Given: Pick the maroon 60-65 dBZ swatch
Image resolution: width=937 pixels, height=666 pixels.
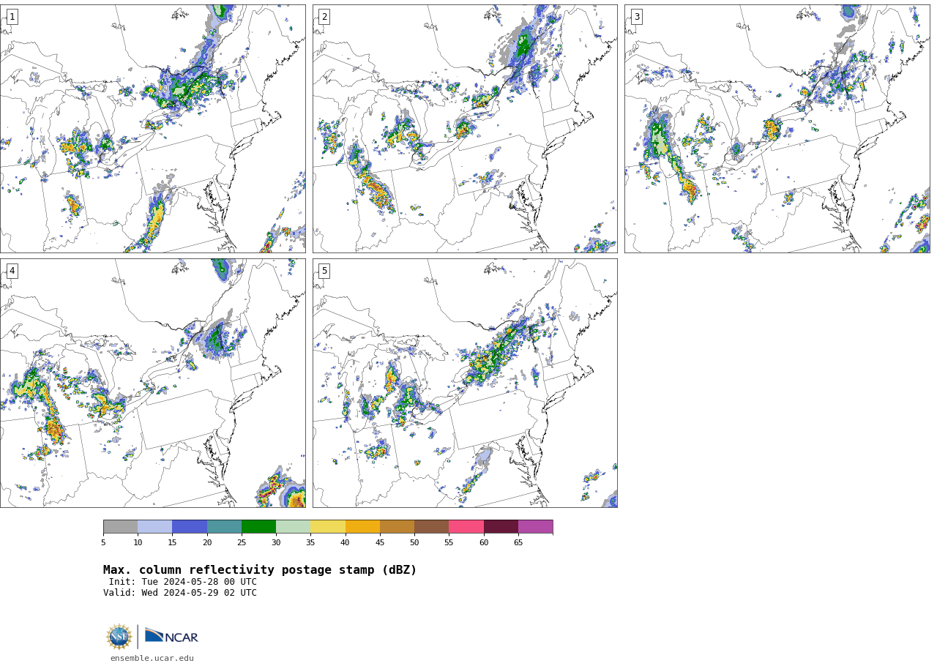Looking at the screenshot, I should coord(501,527).
